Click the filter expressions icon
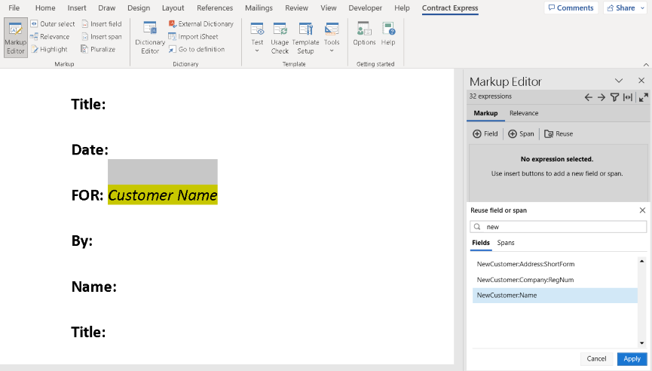The width and height of the screenshot is (652, 371). pyautogui.click(x=614, y=97)
